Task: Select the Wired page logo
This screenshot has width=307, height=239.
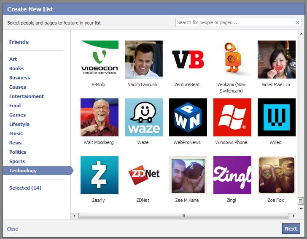Action: pyautogui.click(x=277, y=117)
